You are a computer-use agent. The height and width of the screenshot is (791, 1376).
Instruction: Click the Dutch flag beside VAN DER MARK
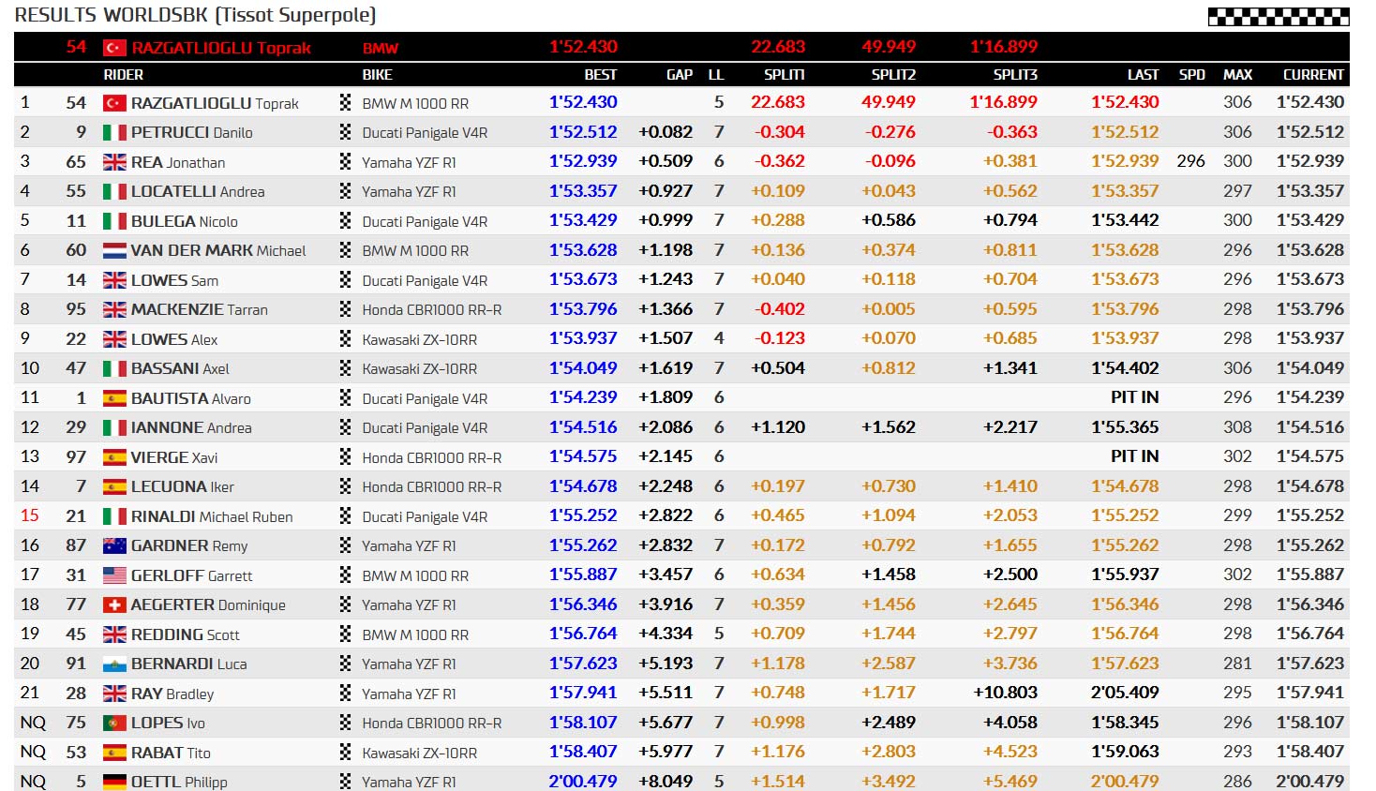click(114, 251)
